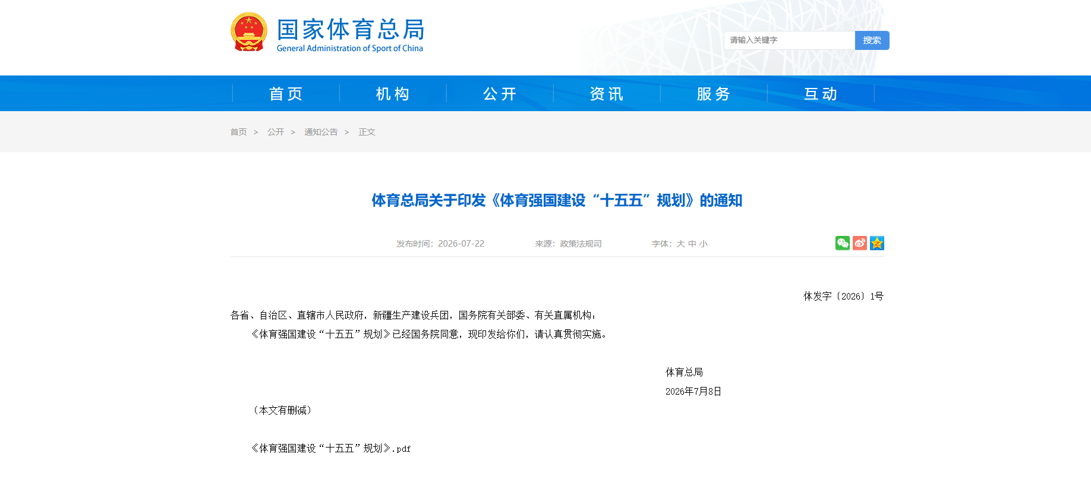Click the national emblem logo
The height and width of the screenshot is (482, 1091).
click(249, 32)
